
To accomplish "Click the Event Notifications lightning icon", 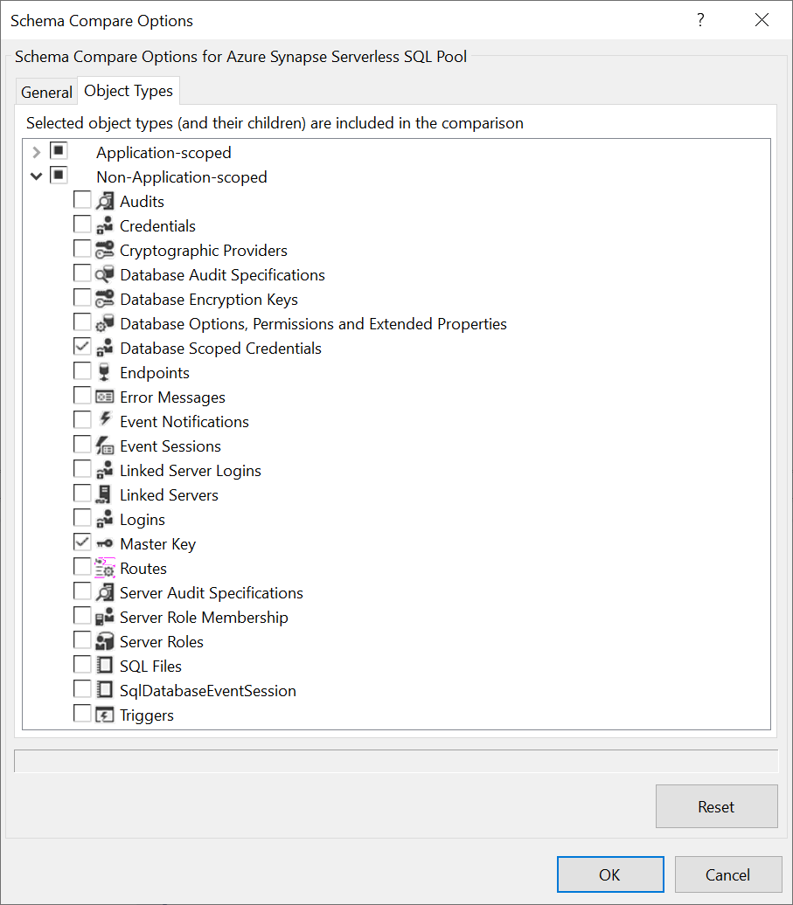I will tap(105, 419).
